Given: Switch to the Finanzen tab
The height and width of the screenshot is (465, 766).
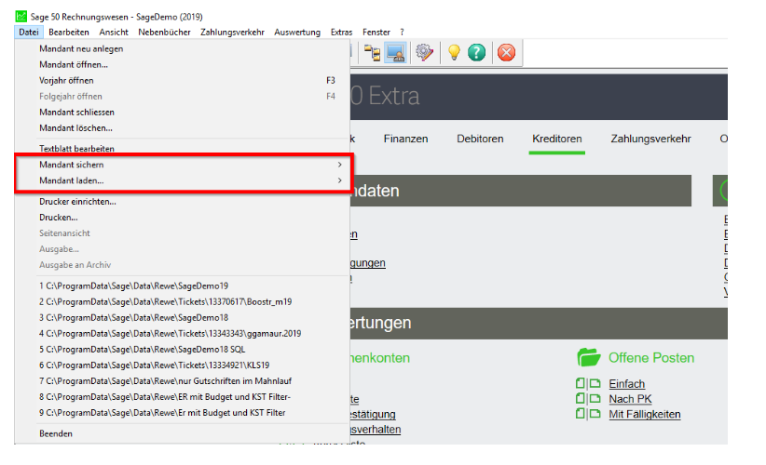Looking at the screenshot, I should (x=405, y=139).
